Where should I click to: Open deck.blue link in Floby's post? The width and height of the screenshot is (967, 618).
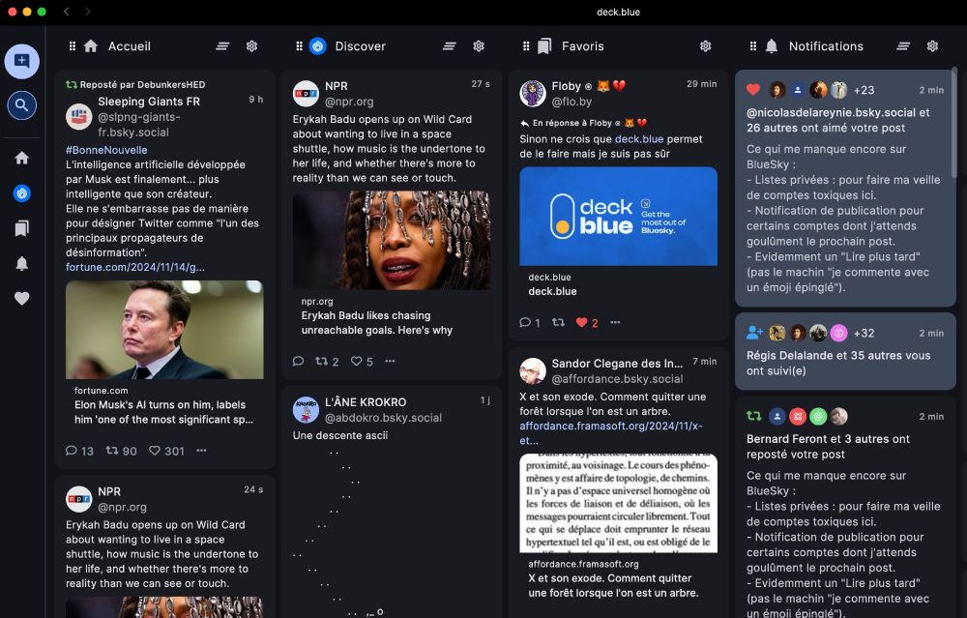pyautogui.click(x=639, y=138)
